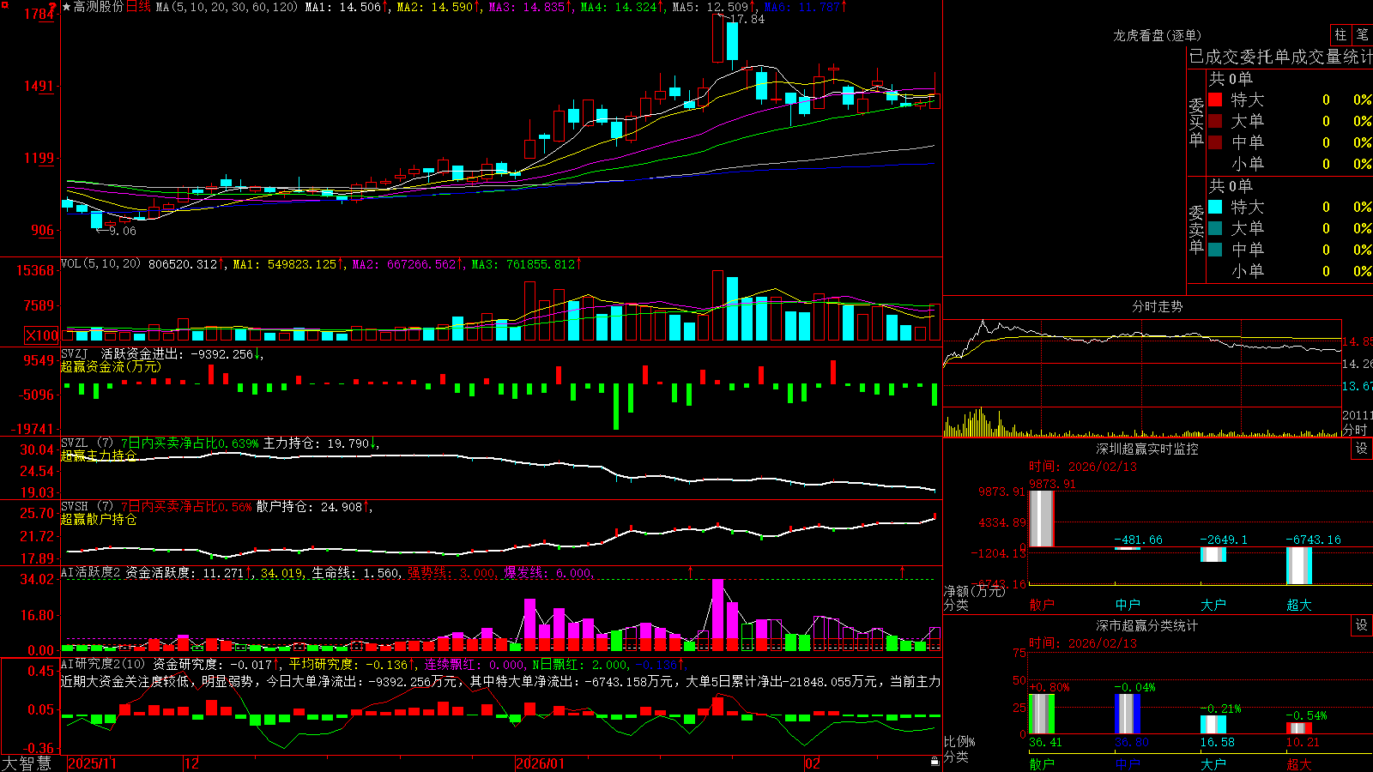
Task: Open 设 settings for 深市超赢分类统计
Action: (1362, 625)
